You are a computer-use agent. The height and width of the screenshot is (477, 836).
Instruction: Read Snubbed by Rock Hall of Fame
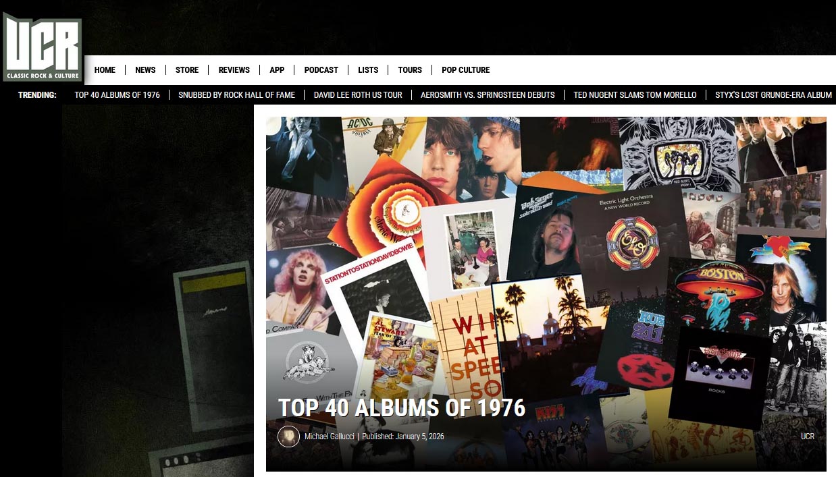236,95
